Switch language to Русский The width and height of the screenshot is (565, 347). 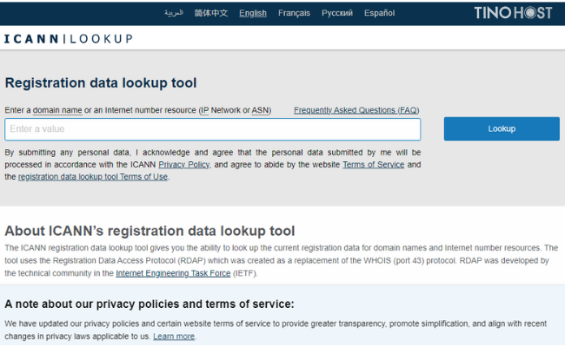click(x=337, y=13)
